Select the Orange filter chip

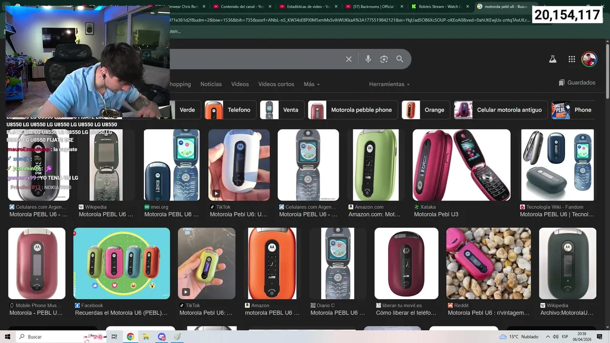426,110
